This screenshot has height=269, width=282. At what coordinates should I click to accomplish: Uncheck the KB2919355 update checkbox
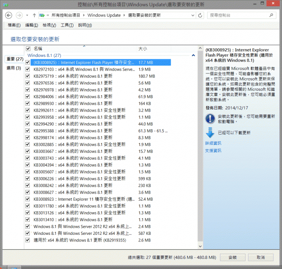click(x=27, y=240)
